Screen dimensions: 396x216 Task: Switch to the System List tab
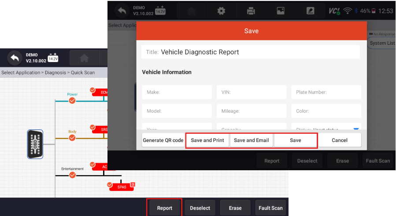[x=381, y=43]
